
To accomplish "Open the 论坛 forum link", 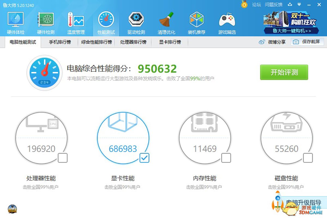I will 256,5.
